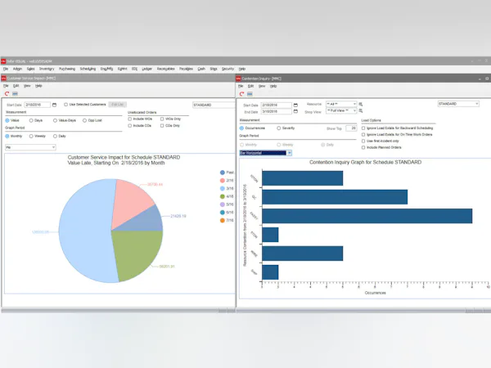Image resolution: width=491 pixels, height=368 pixels.
Task: Click print icon in Contention Inquiry toolbar
Action: [x=250, y=94]
